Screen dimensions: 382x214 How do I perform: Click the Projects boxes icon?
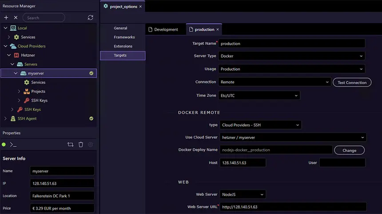click(27, 91)
